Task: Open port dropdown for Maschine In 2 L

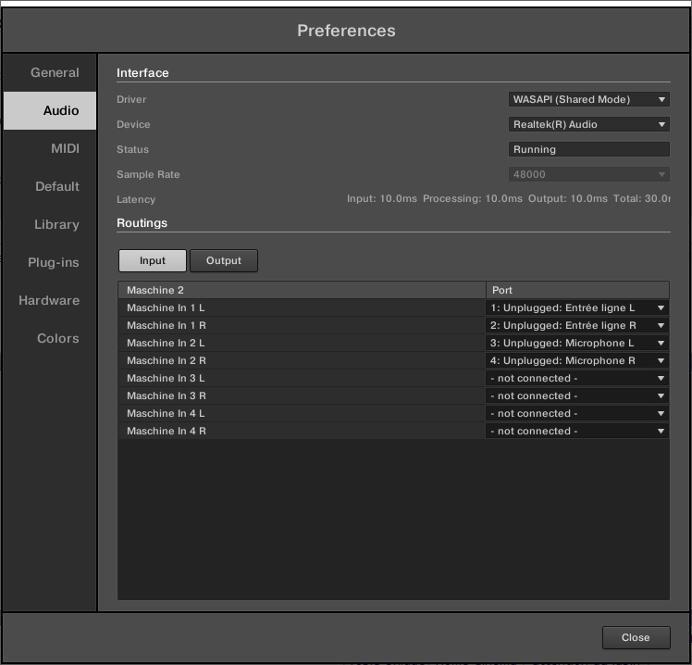Action: (577, 344)
